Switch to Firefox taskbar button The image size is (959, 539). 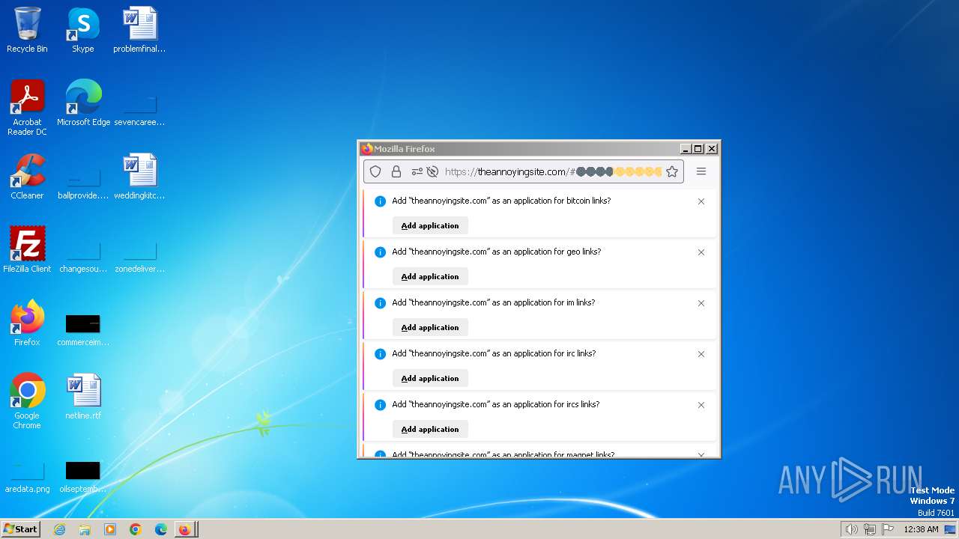pos(185,529)
